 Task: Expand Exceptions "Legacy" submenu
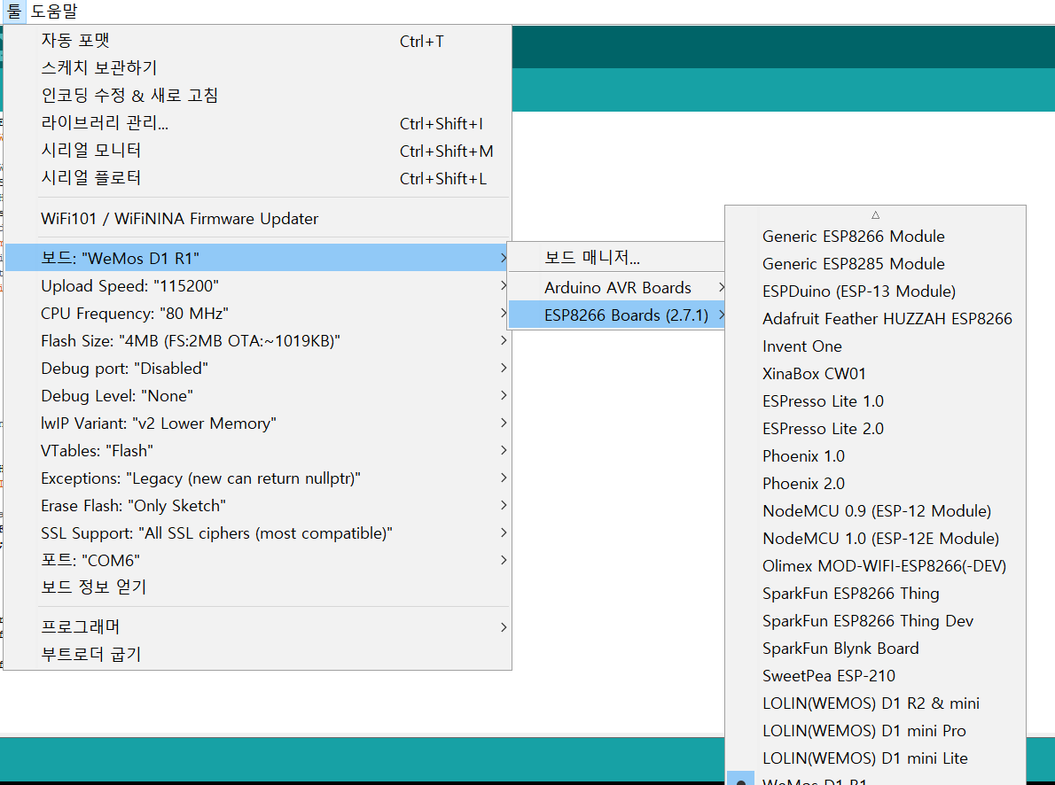point(258,478)
